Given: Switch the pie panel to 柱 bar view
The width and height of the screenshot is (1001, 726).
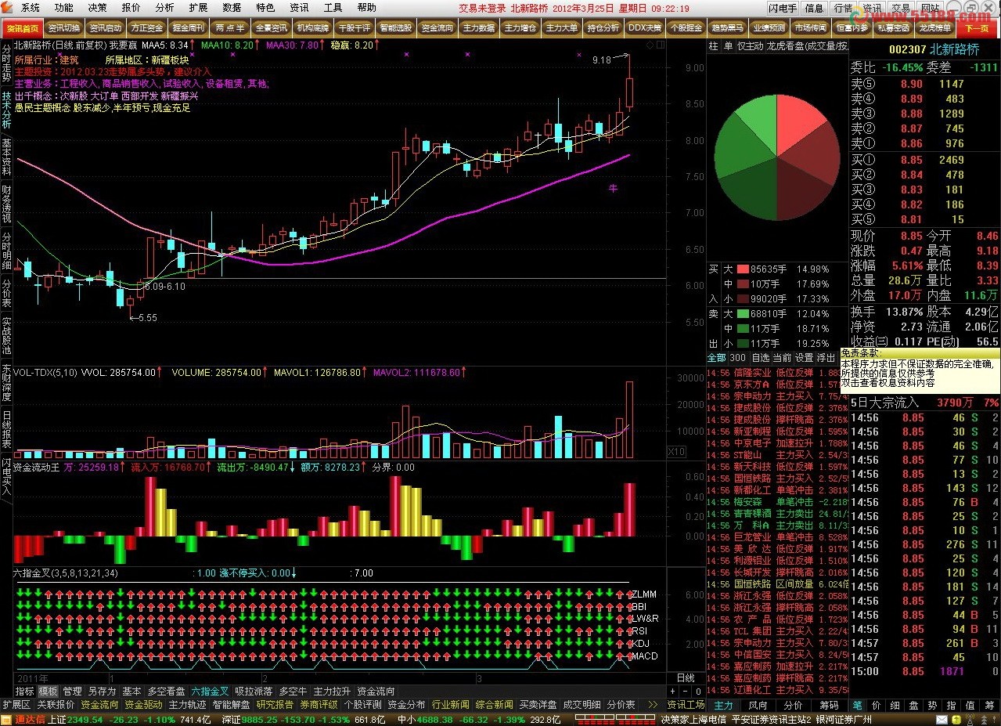Looking at the screenshot, I should pyautogui.click(x=713, y=46).
